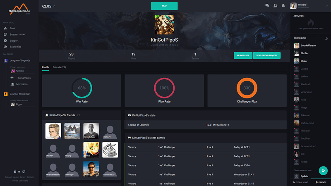331x186 pixels.
Task: Open the €2.05 balance dropdown
Action: click(x=48, y=6)
